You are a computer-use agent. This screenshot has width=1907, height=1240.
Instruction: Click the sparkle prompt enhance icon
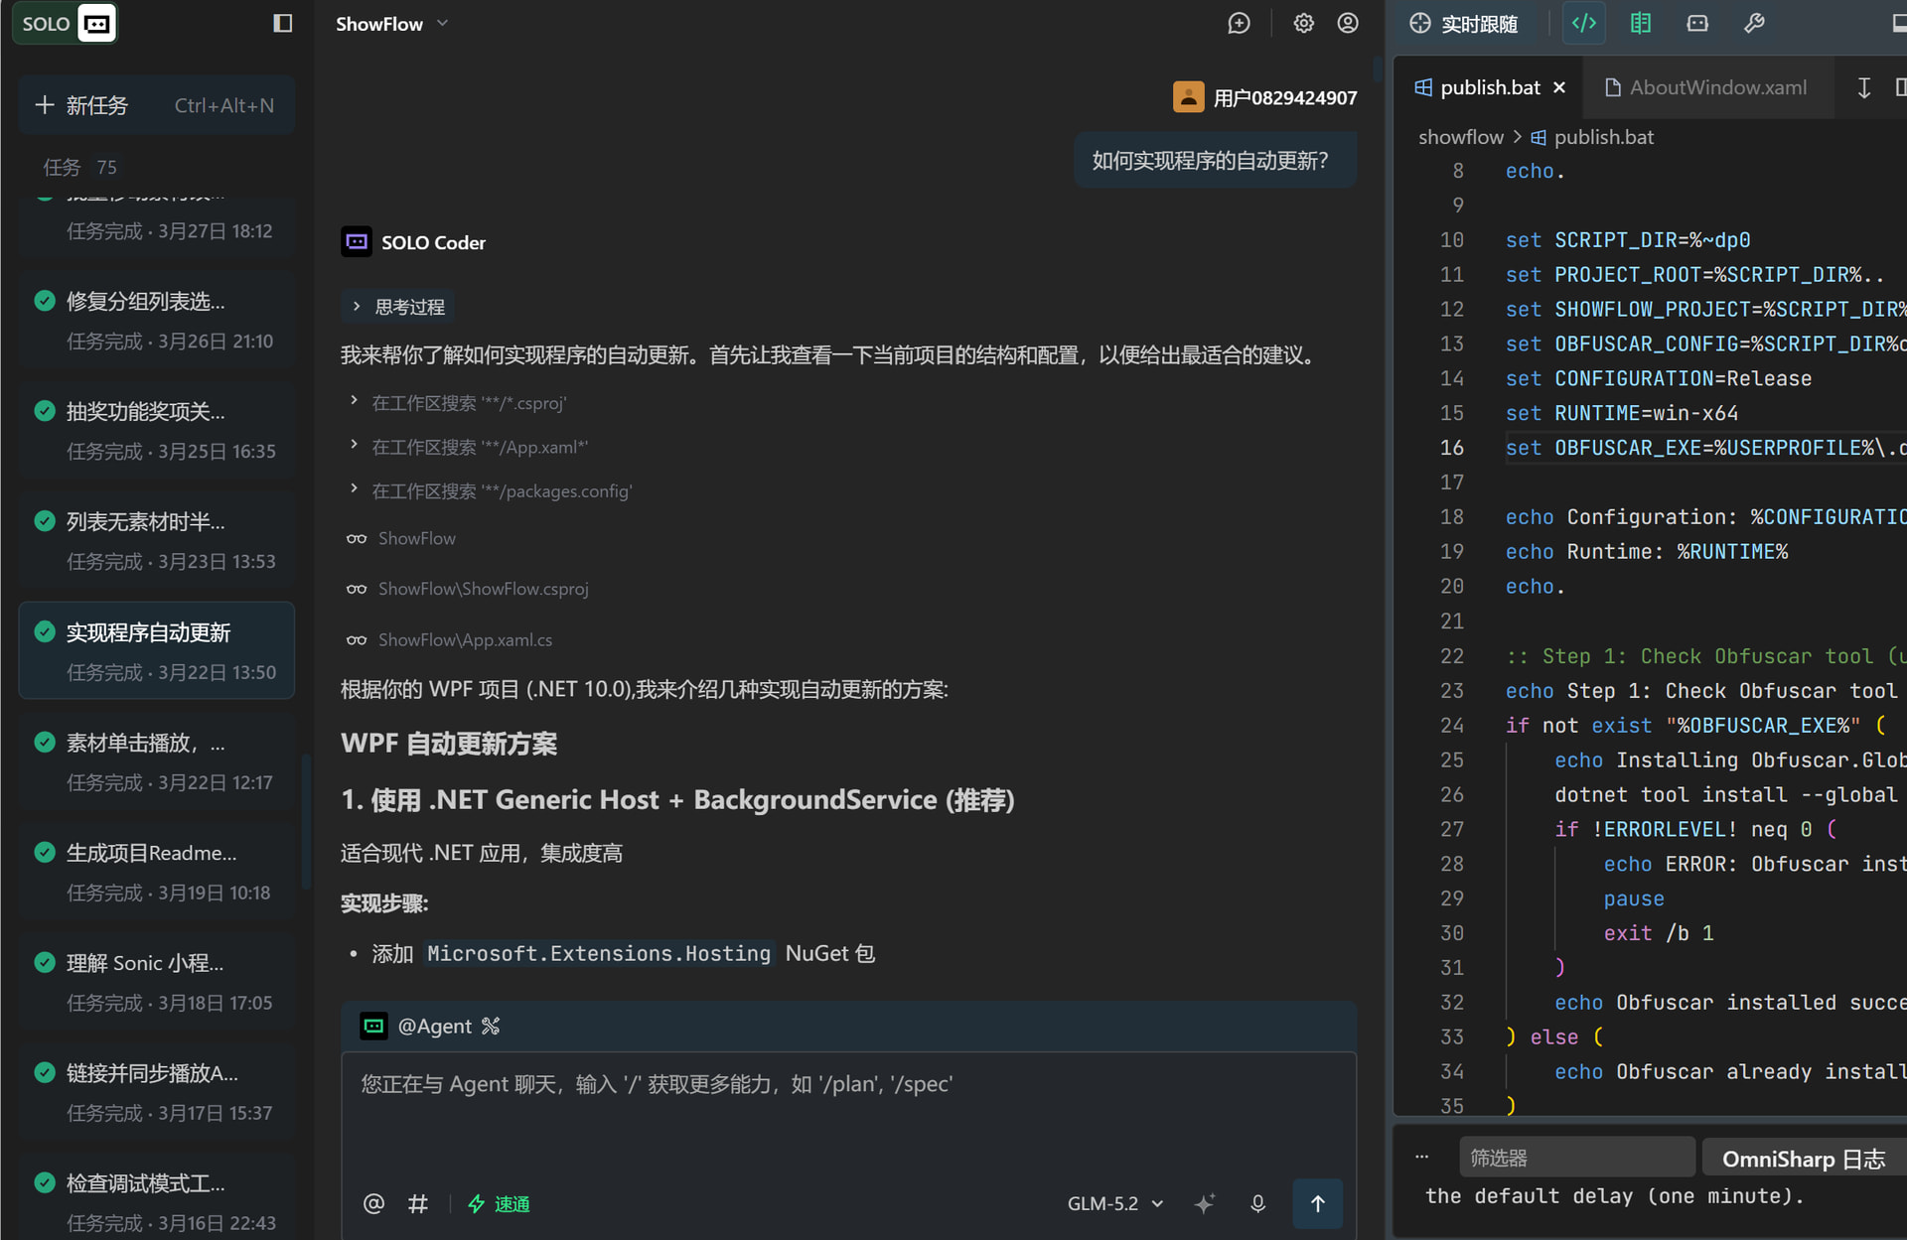click(x=1205, y=1203)
